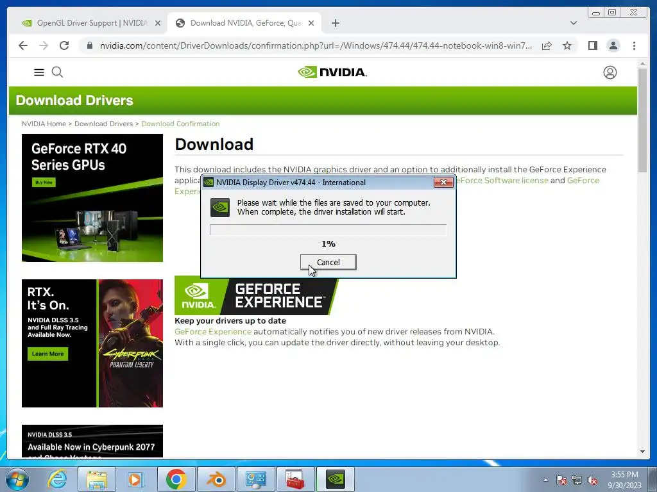Open Chrome three-dot menu
Image resolution: width=657 pixels, height=492 pixels.
tap(634, 45)
